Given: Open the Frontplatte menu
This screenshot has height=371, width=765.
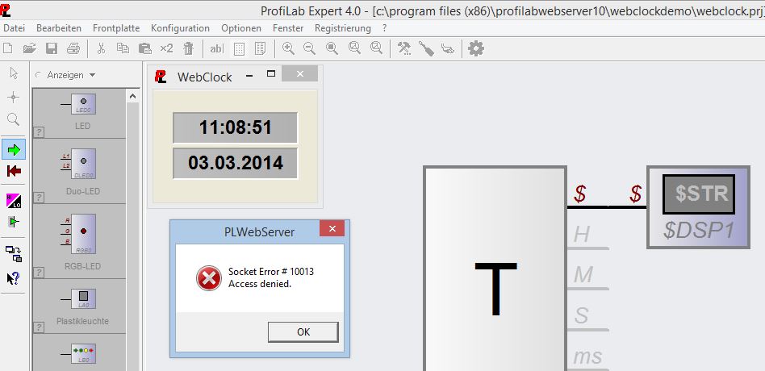Looking at the screenshot, I should coord(116,28).
